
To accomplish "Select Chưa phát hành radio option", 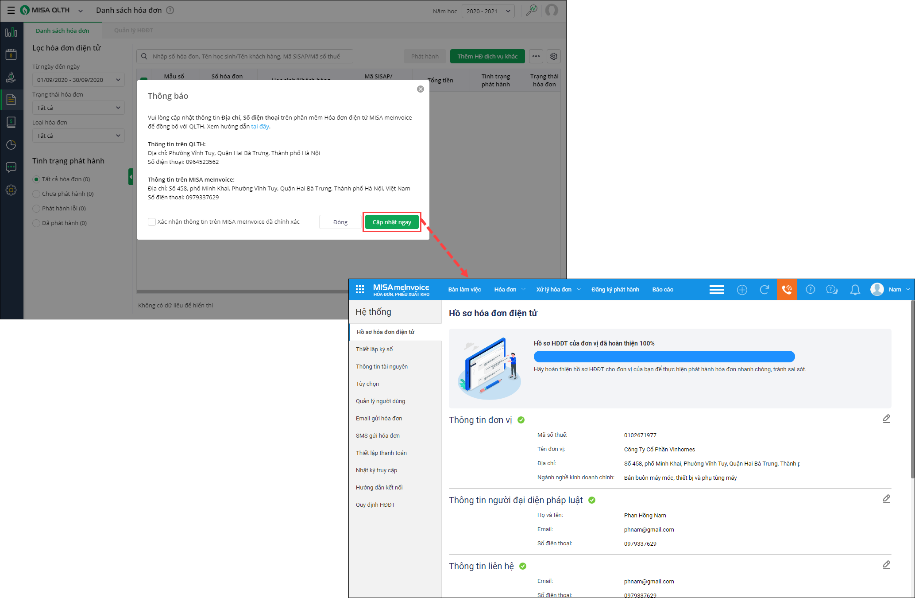I will pyautogui.click(x=37, y=194).
